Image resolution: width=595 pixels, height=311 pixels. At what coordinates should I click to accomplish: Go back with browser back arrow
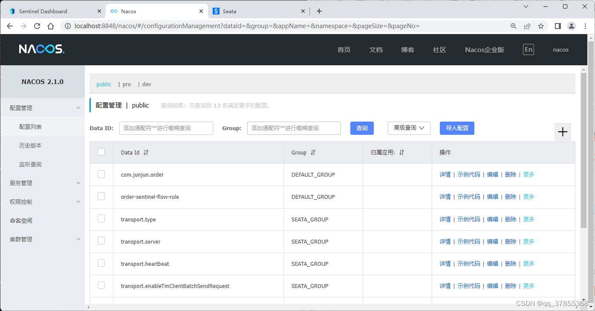(10, 26)
